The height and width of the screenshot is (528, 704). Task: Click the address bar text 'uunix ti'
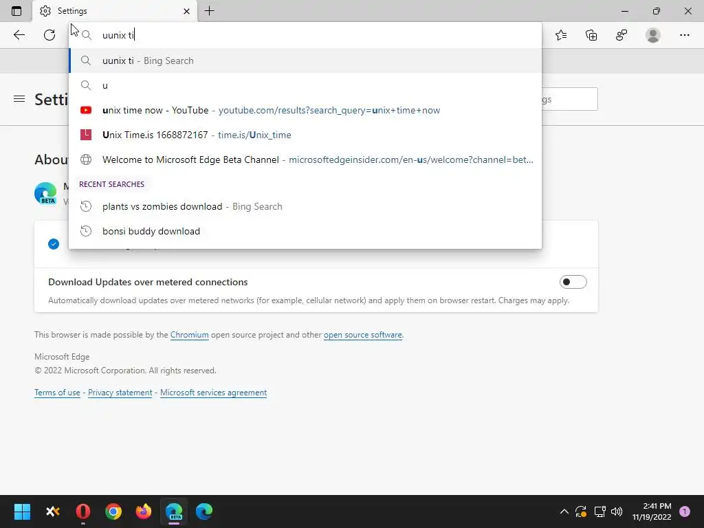(x=118, y=35)
